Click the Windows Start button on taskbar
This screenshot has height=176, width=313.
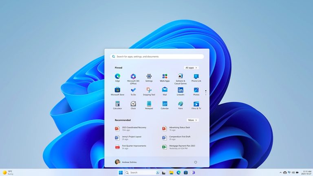pos(121,173)
